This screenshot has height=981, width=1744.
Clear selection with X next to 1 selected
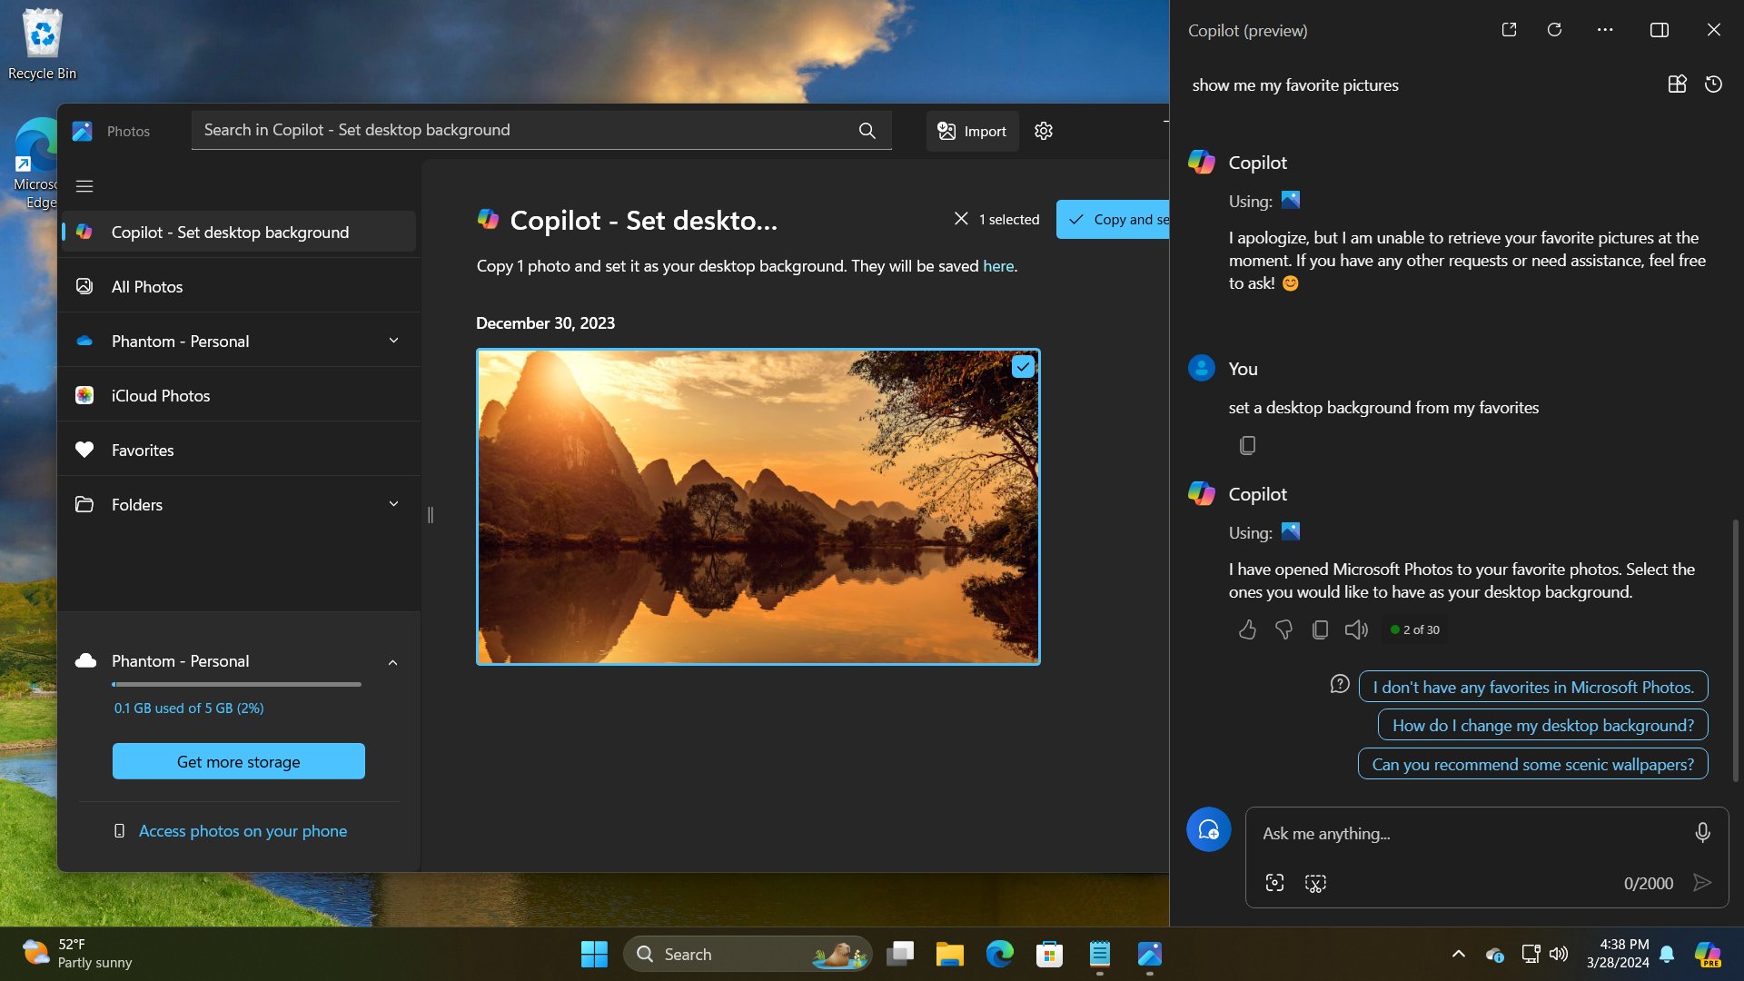[961, 219]
